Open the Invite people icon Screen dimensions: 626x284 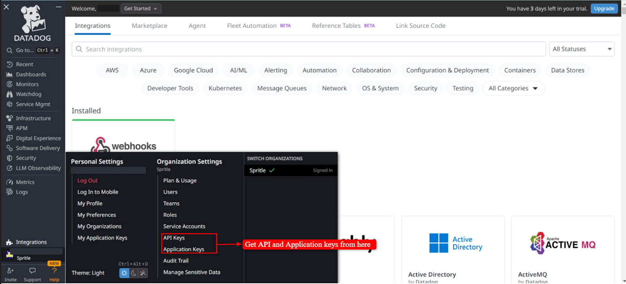tap(11, 271)
